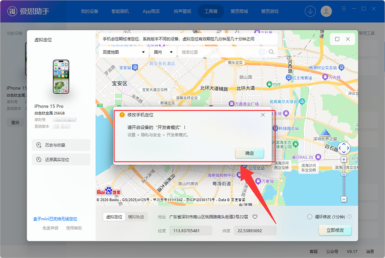
Task: Open 公众号 in the status bar
Action: point(332,252)
